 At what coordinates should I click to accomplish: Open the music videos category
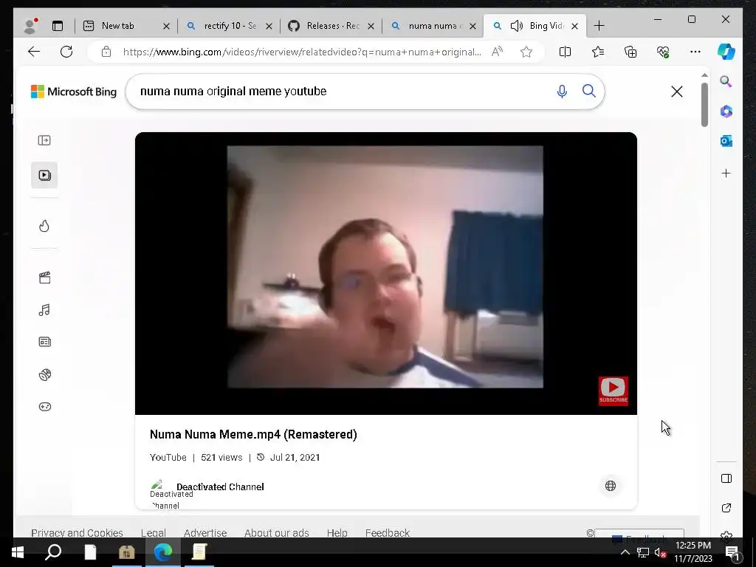[x=44, y=310]
